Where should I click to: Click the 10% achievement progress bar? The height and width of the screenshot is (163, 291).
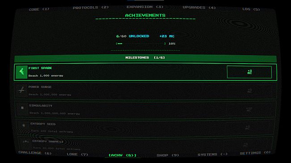tap(141, 44)
